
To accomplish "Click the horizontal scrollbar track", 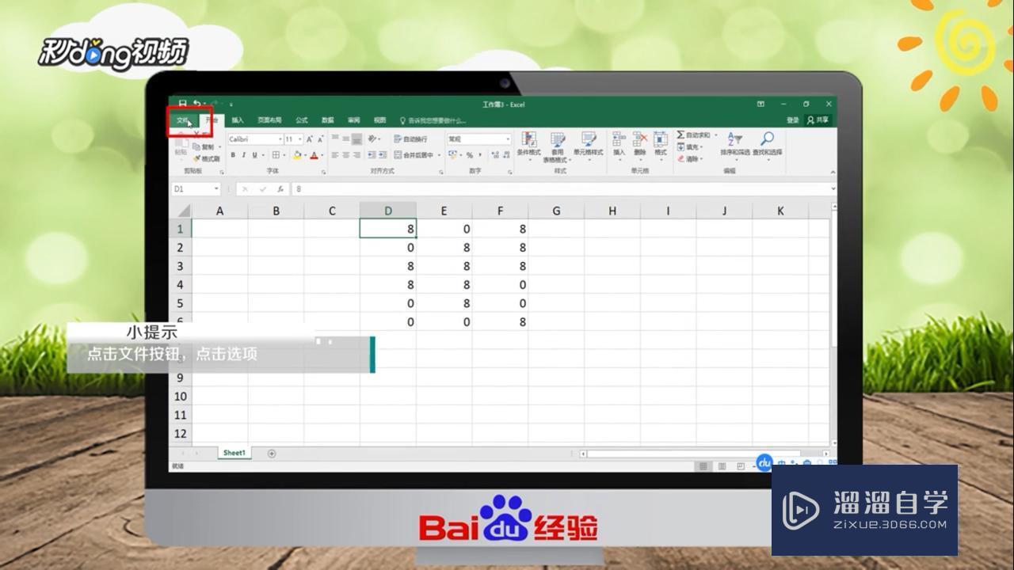I will [704, 454].
